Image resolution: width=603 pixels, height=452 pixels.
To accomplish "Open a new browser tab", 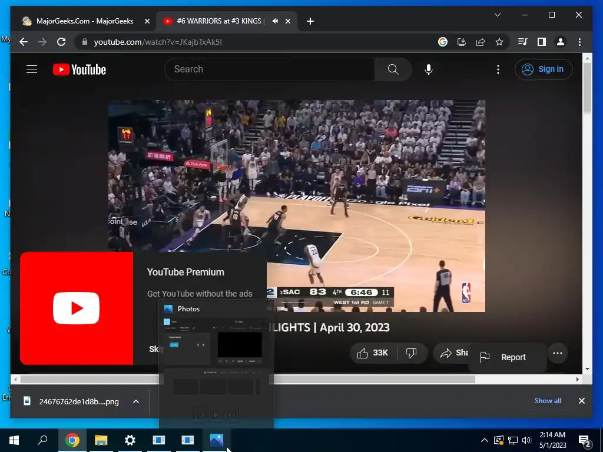I will 310,21.
